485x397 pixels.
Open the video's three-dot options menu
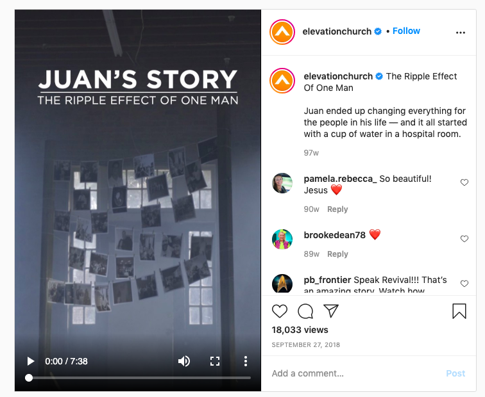246,361
